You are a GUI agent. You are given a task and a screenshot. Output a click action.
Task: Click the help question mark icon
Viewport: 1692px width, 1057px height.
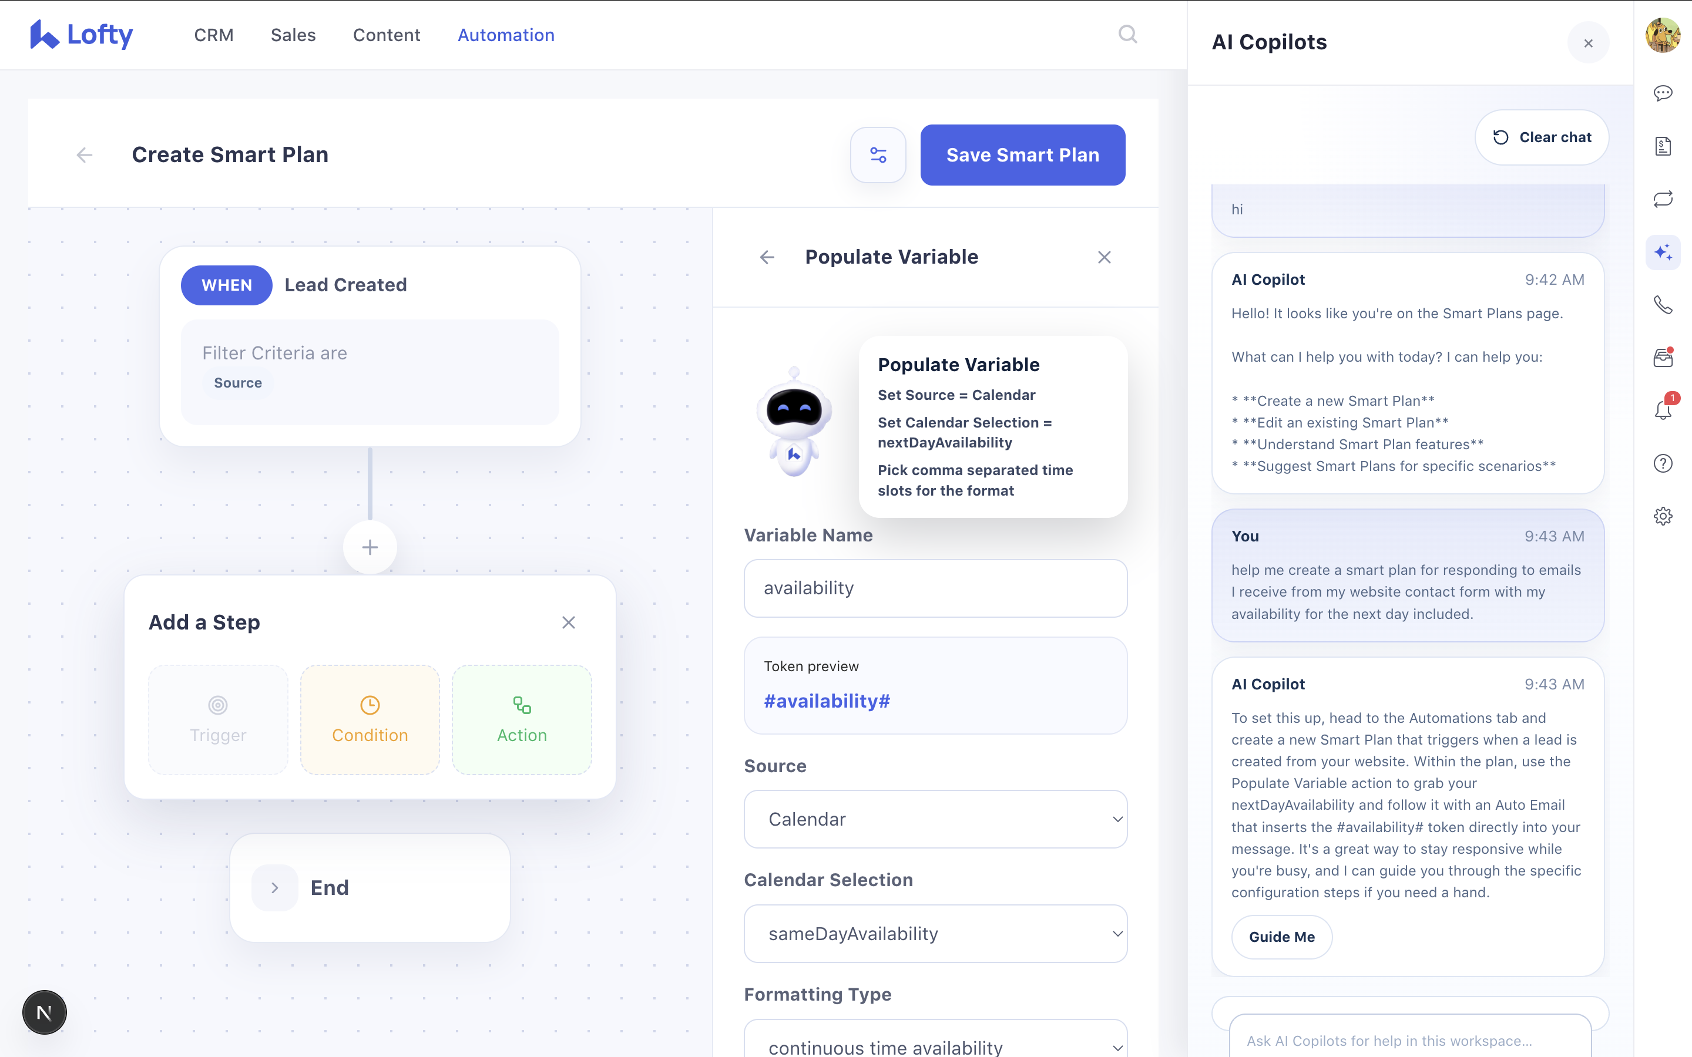click(x=1663, y=463)
